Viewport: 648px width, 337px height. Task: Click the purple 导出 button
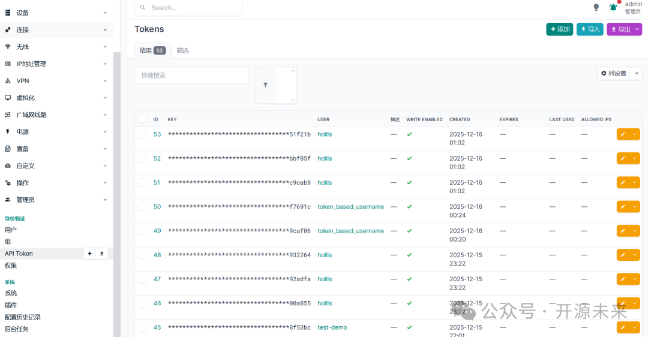(x=620, y=29)
